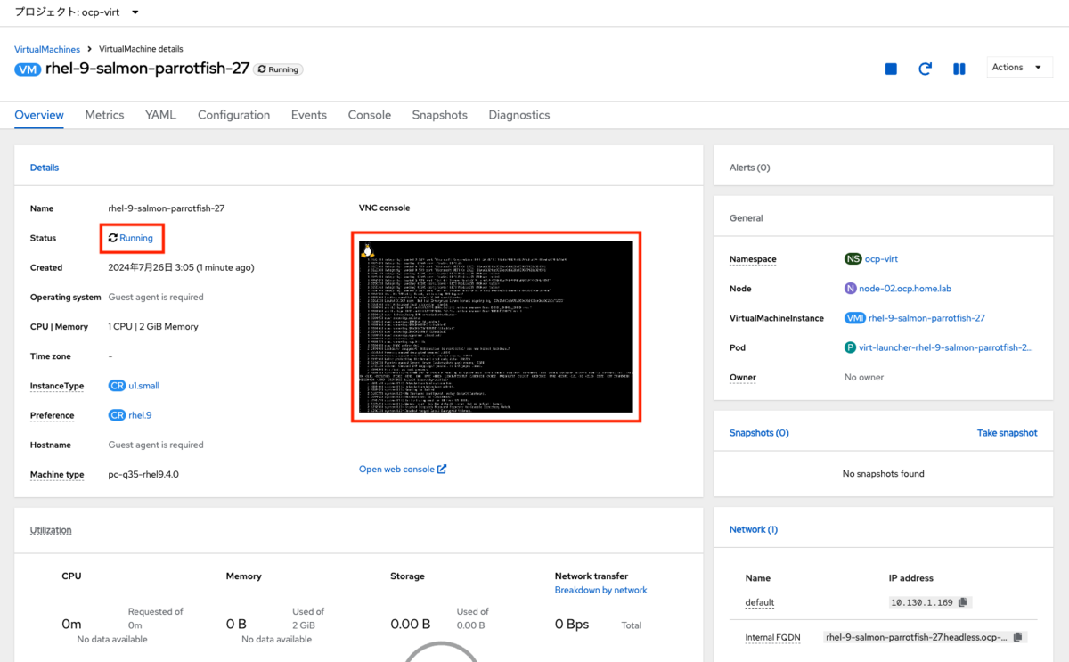Image resolution: width=1069 pixels, height=662 pixels.
Task: Click the No snapshots found message
Action: pyautogui.click(x=884, y=474)
